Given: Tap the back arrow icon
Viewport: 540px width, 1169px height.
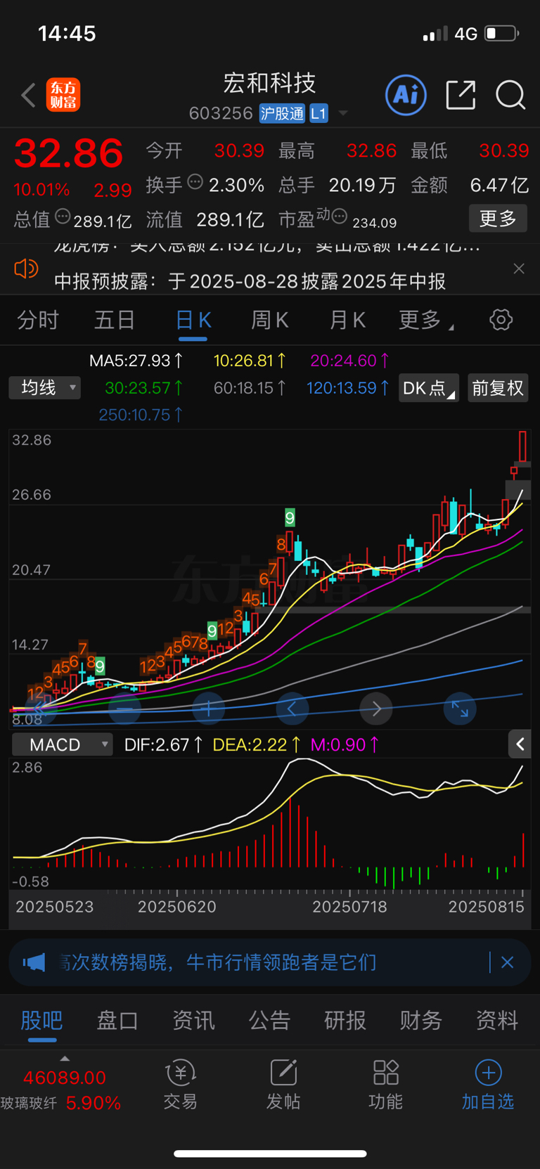Looking at the screenshot, I should tap(28, 95).
